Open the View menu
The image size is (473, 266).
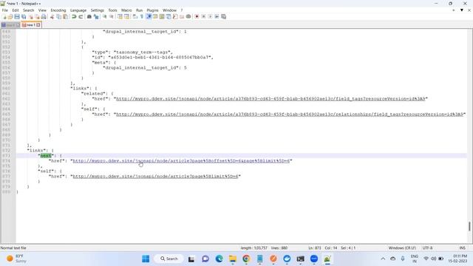(x=42, y=10)
